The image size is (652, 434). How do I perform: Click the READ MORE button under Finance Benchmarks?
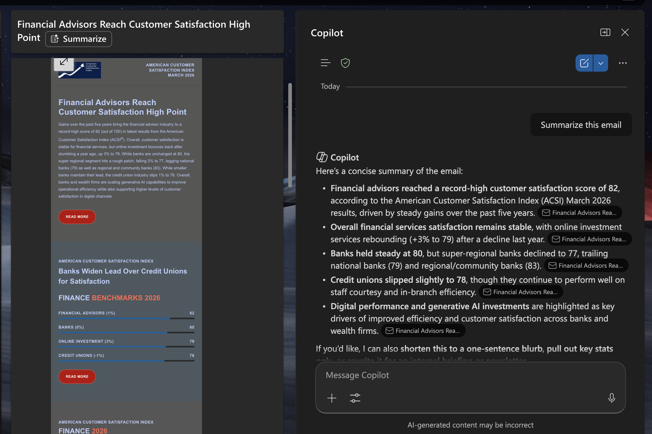point(77,377)
